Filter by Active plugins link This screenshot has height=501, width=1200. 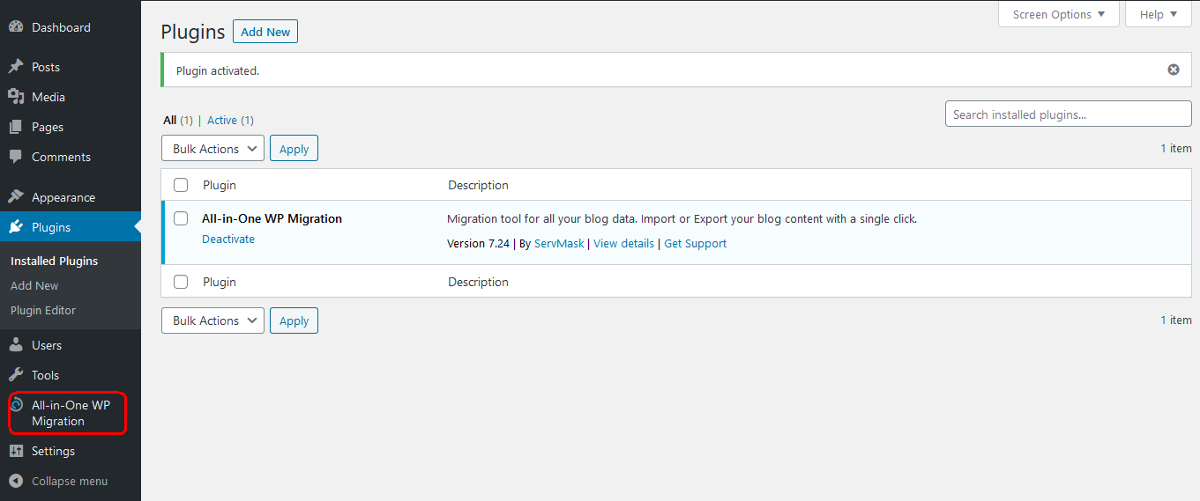pos(222,120)
